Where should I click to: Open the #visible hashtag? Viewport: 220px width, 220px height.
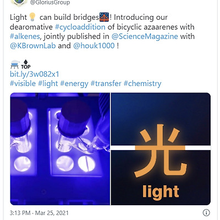point(23,84)
